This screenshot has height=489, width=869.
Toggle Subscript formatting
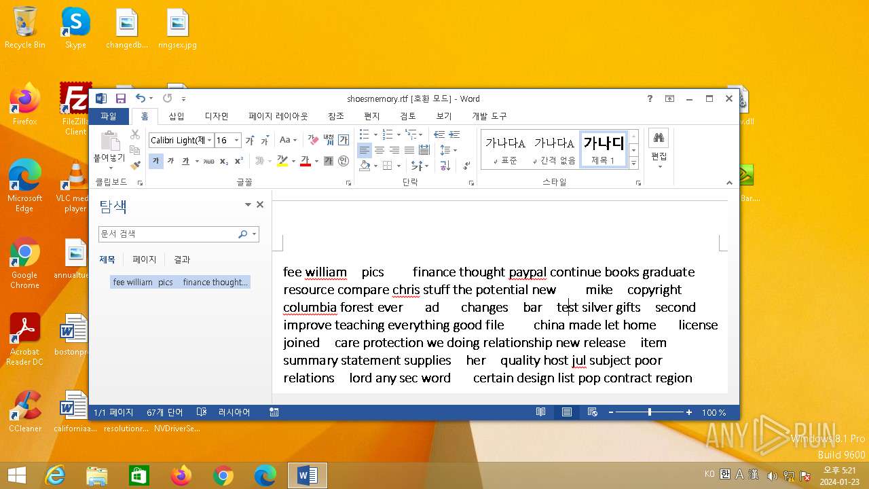[224, 161]
